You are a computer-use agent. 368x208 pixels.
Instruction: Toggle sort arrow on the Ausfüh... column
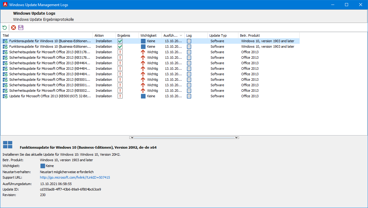point(181,35)
